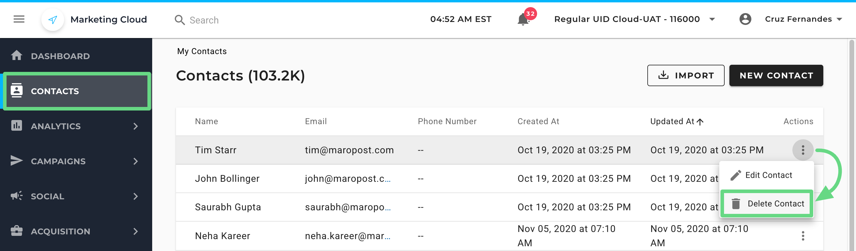Select Edit Contact from the menu

pyautogui.click(x=768, y=175)
